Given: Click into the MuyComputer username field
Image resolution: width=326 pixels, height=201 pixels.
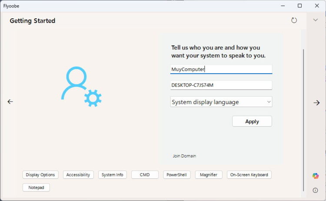Looking at the screenshot, I should click(221, 69).
